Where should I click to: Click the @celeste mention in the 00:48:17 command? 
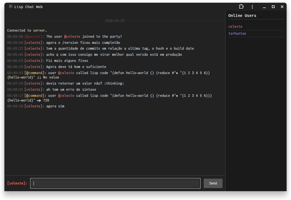66,96
